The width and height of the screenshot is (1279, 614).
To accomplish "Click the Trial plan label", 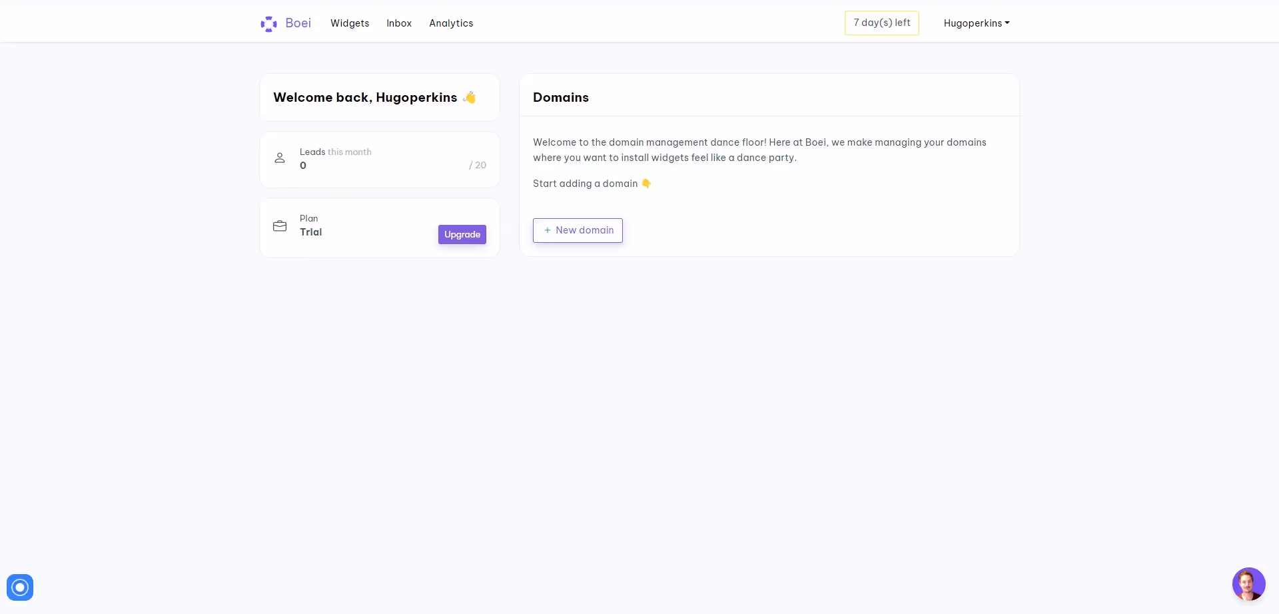I will click(x=310, y=232).
